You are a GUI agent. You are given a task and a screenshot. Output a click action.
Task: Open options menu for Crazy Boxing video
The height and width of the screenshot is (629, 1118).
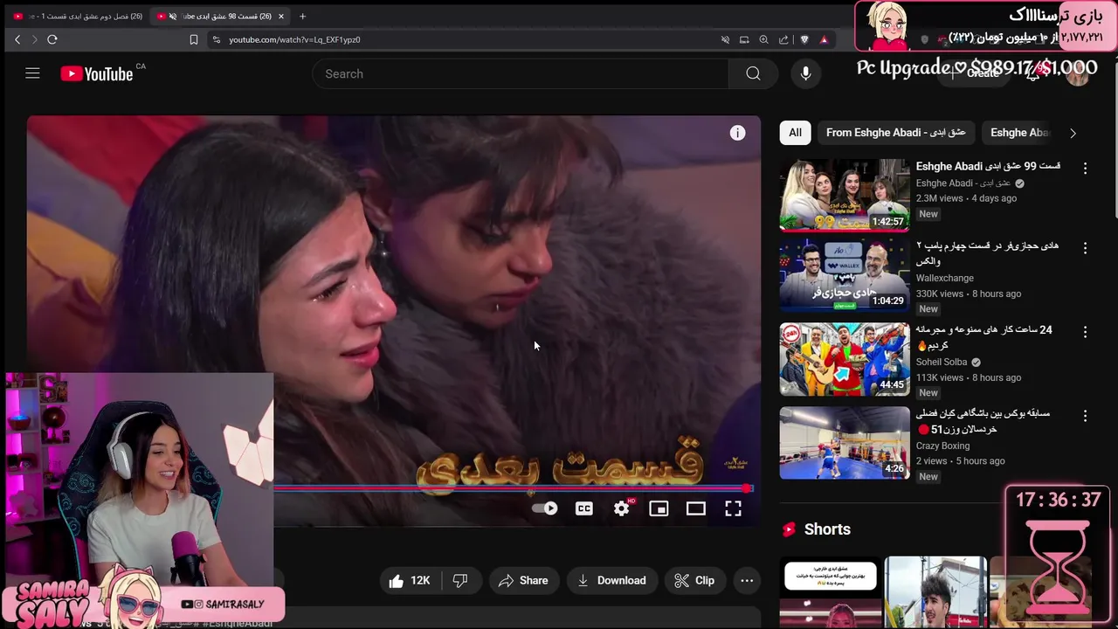(1085, 416)
